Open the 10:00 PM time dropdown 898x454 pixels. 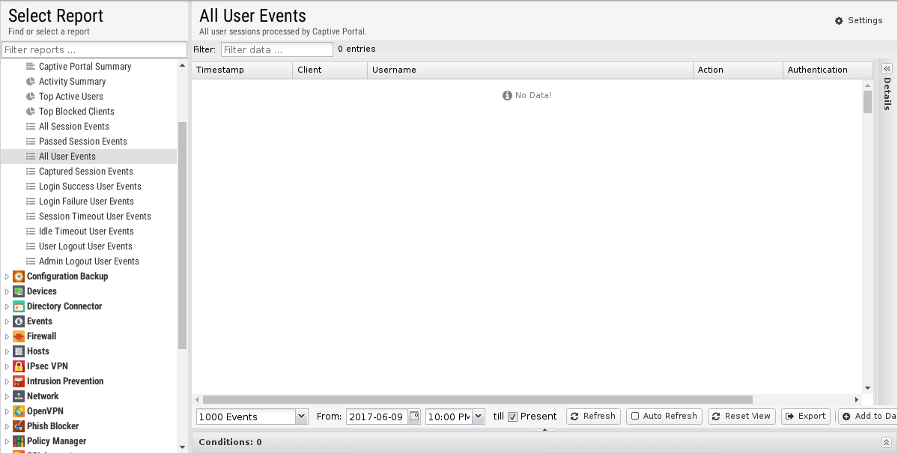tap(479, 417)
